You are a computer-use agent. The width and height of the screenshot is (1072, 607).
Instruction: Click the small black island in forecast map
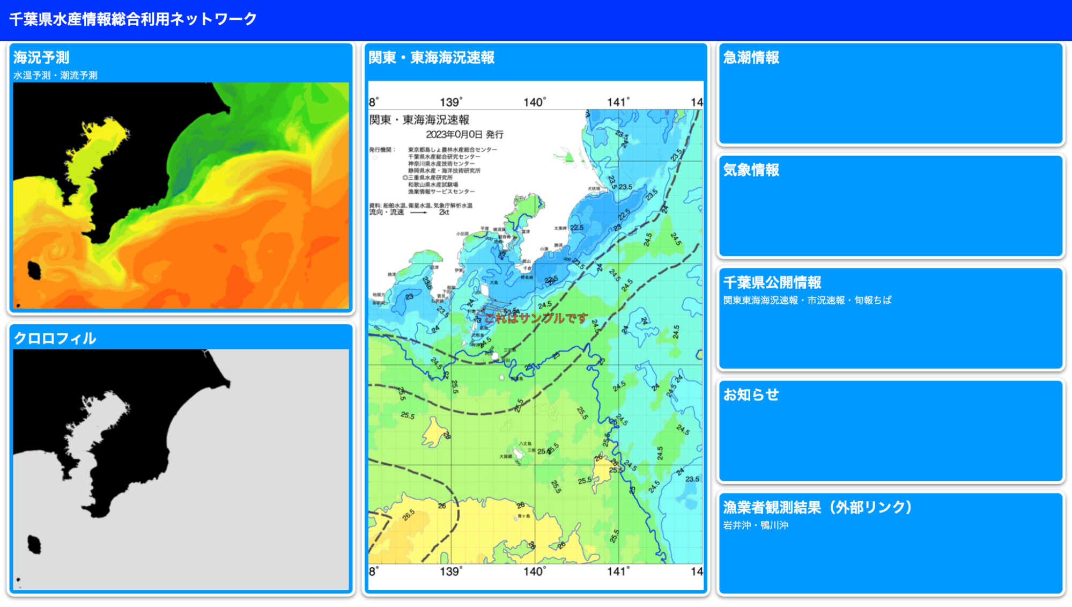click(34, 270)
